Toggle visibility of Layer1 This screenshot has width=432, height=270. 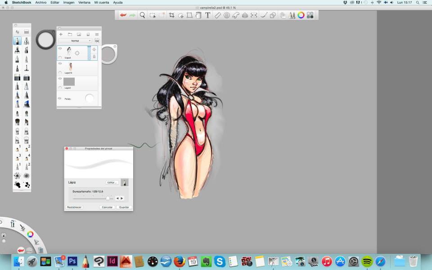click(60, 79)
